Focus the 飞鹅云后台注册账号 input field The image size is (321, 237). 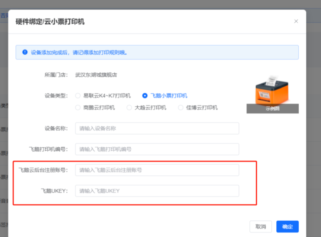click(x=157, y=170)
